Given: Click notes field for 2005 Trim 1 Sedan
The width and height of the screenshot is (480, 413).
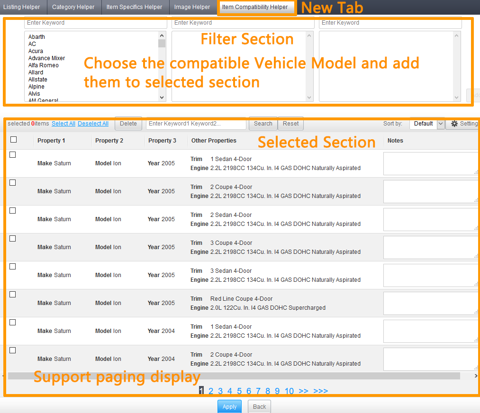Looking at the screenshot, I should click(x=431, y=164).
